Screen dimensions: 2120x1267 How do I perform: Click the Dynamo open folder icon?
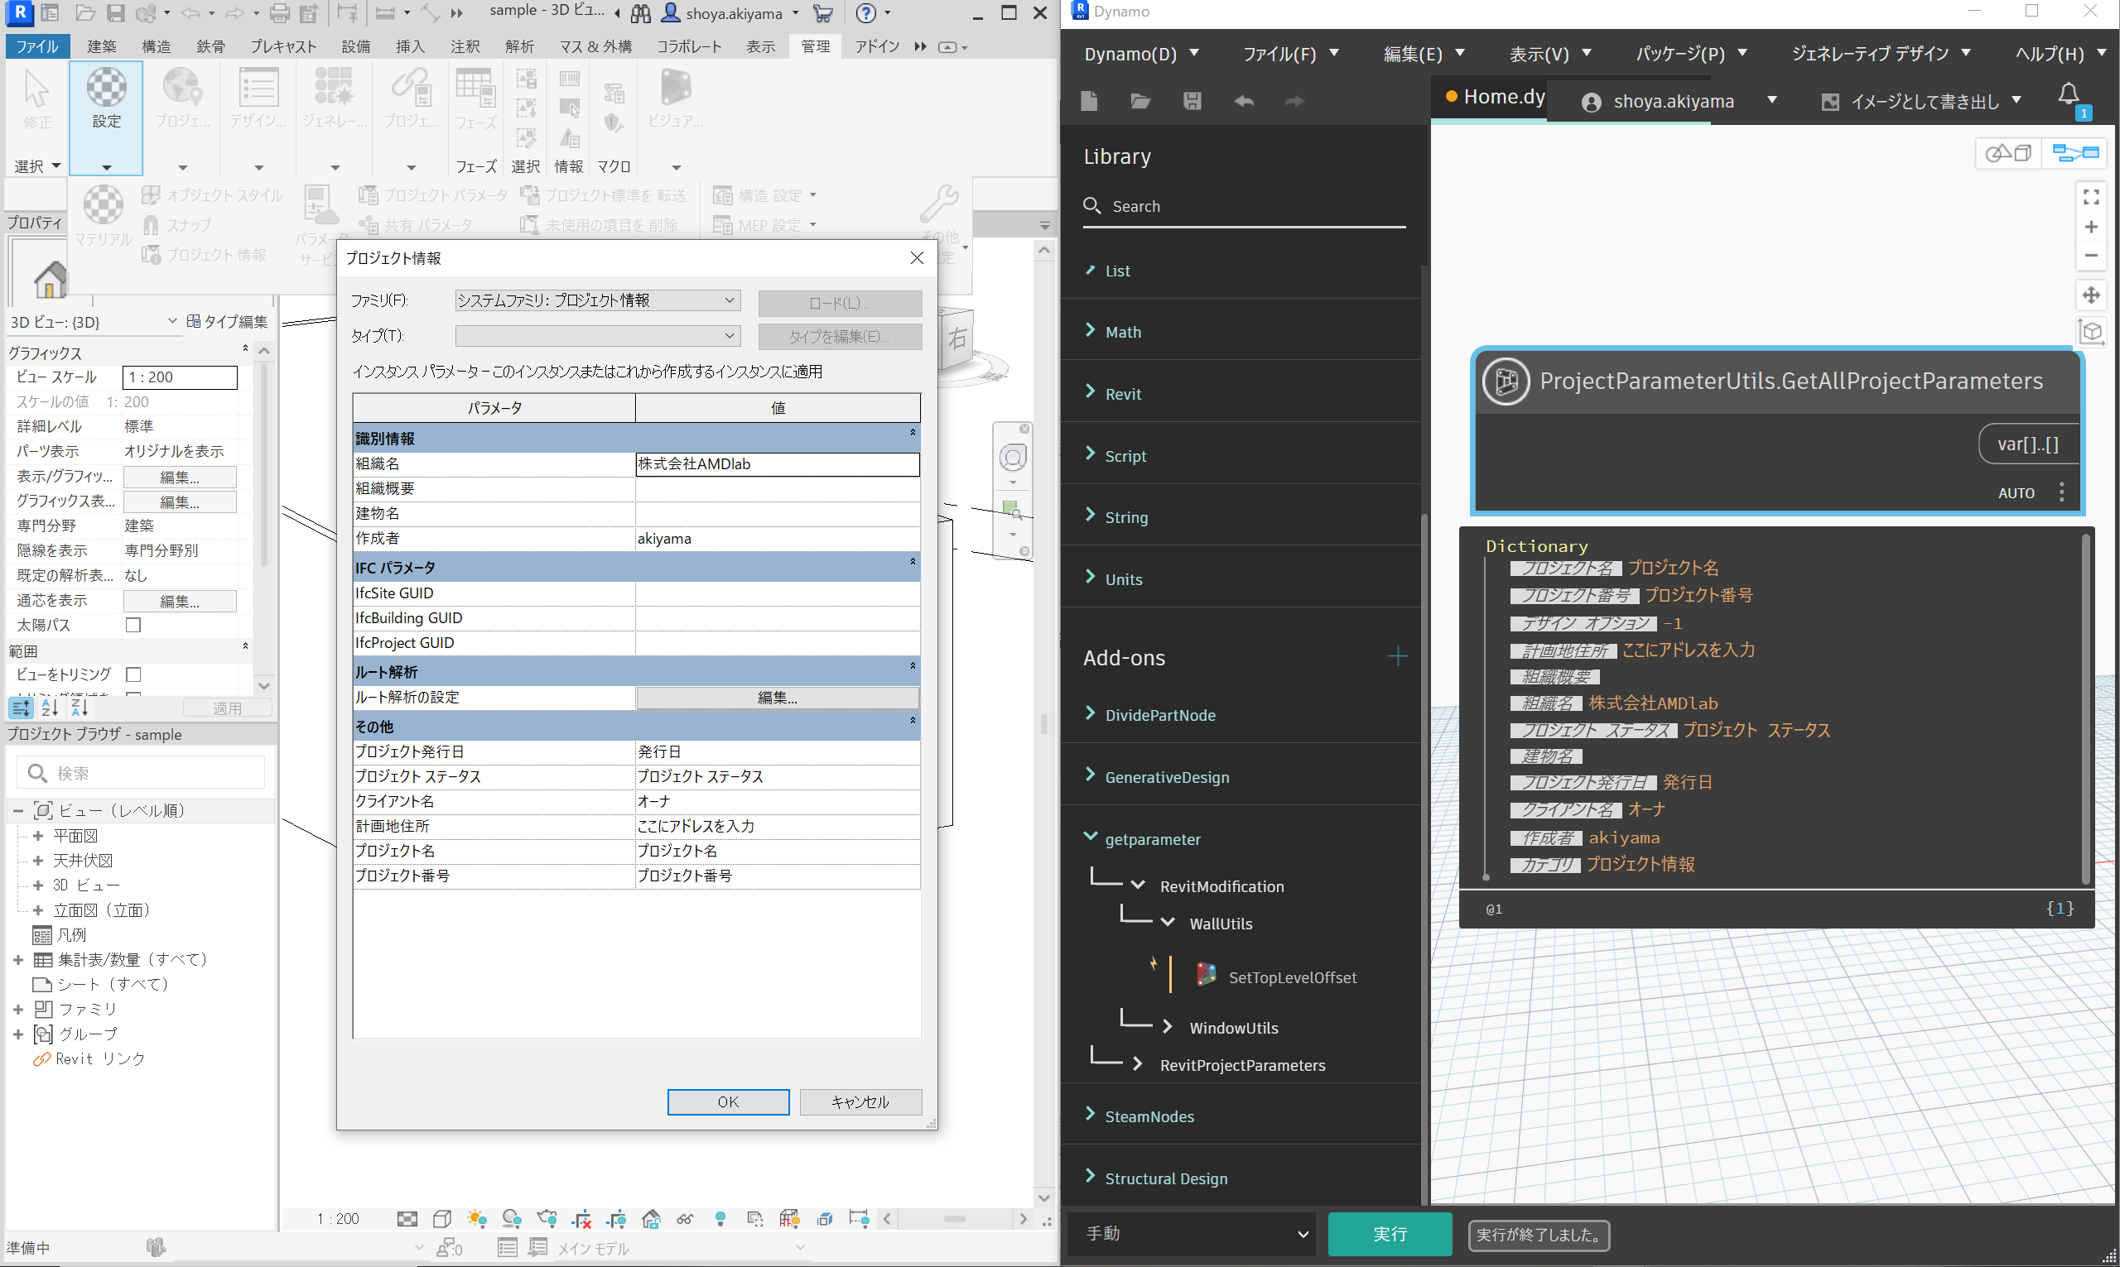1140,102
